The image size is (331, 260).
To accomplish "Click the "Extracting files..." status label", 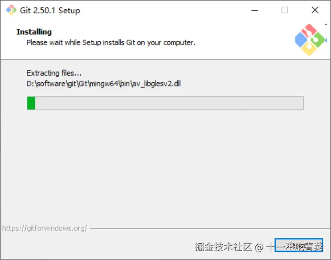I will 54,73.
